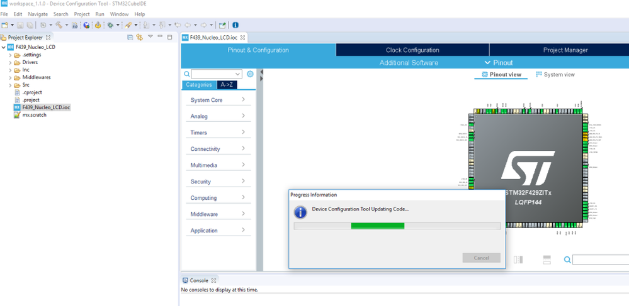Open the category search combo box dropdown

pyautogui.click(x=238, y=74)
